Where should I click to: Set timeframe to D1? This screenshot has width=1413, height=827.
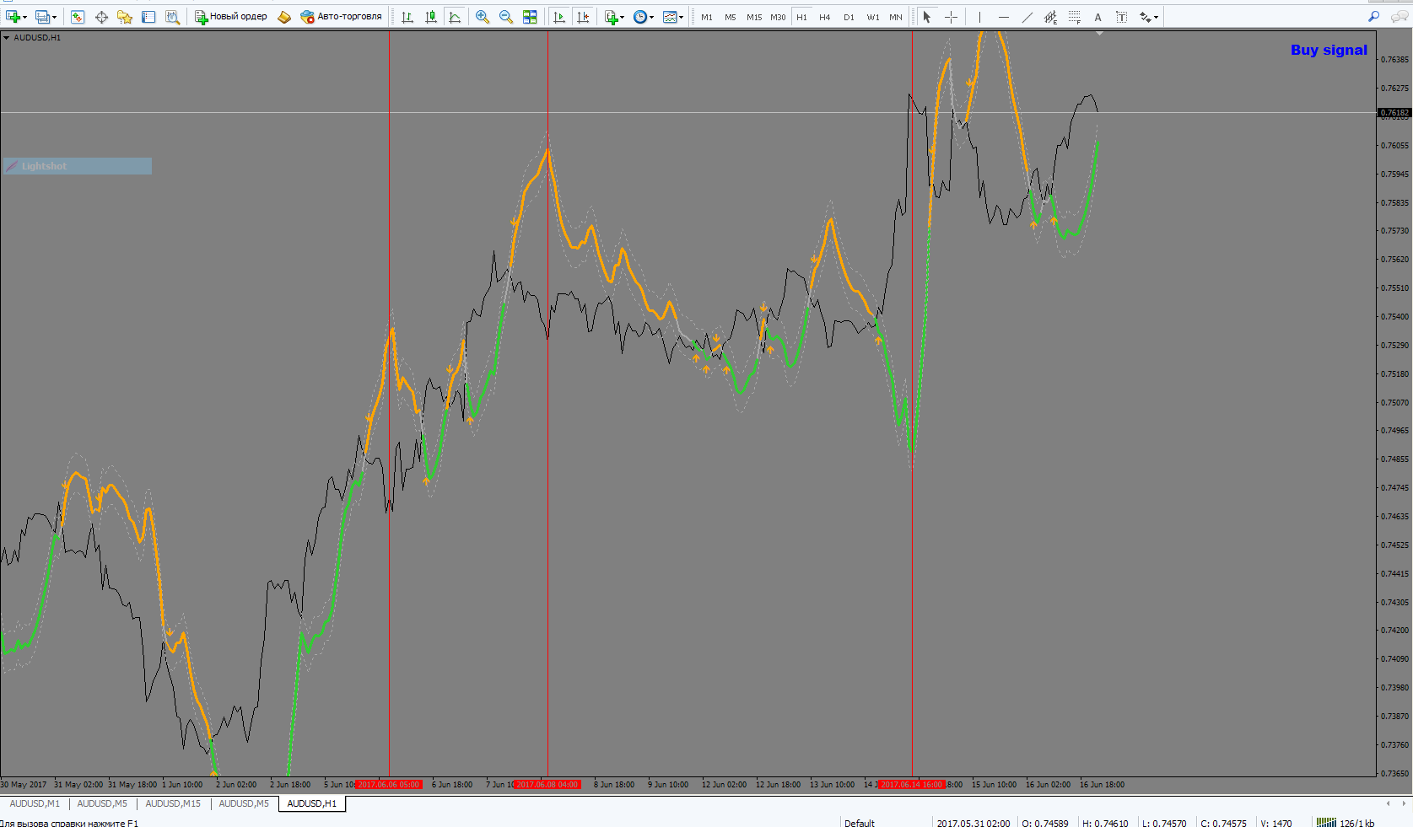click(849, 17)
